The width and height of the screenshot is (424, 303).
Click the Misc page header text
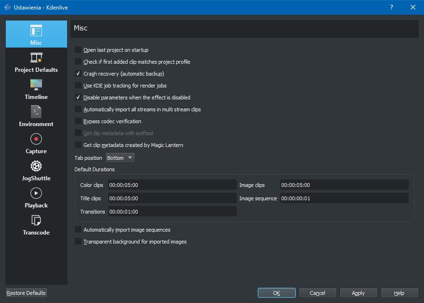(x=81, y=28)
